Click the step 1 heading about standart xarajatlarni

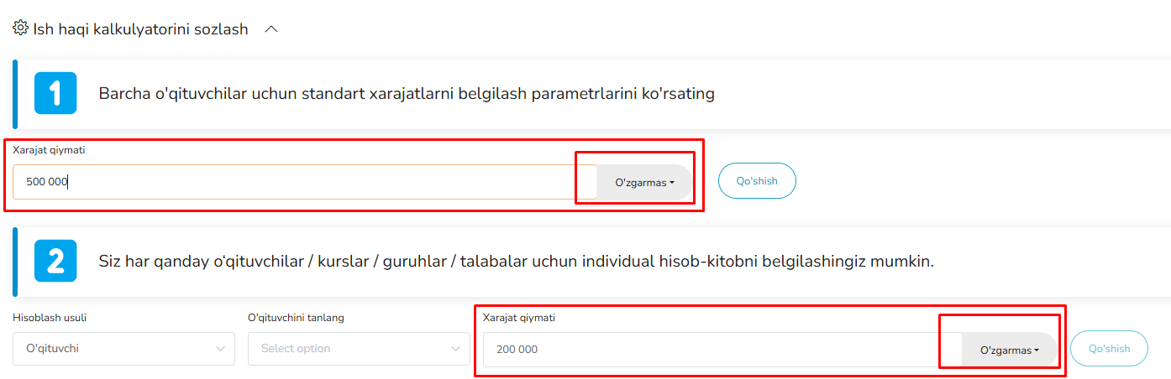click(407, 94)
